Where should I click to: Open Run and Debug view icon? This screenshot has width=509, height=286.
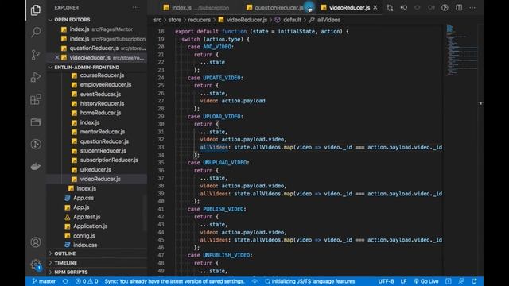(x=35, y=77)
